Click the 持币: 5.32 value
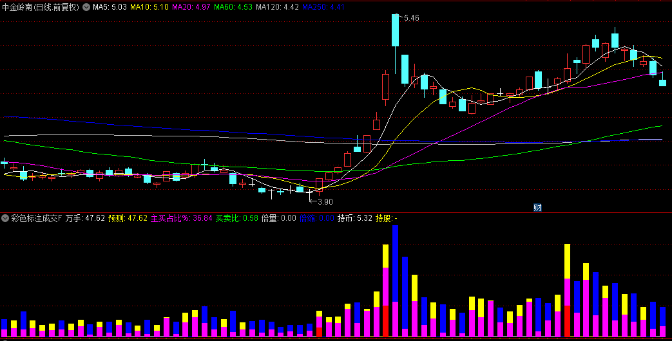The height and width of the screenshot is (341, 672). (355, 218)
